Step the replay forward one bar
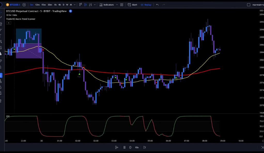The image size is (264, 153). point(130,147)
